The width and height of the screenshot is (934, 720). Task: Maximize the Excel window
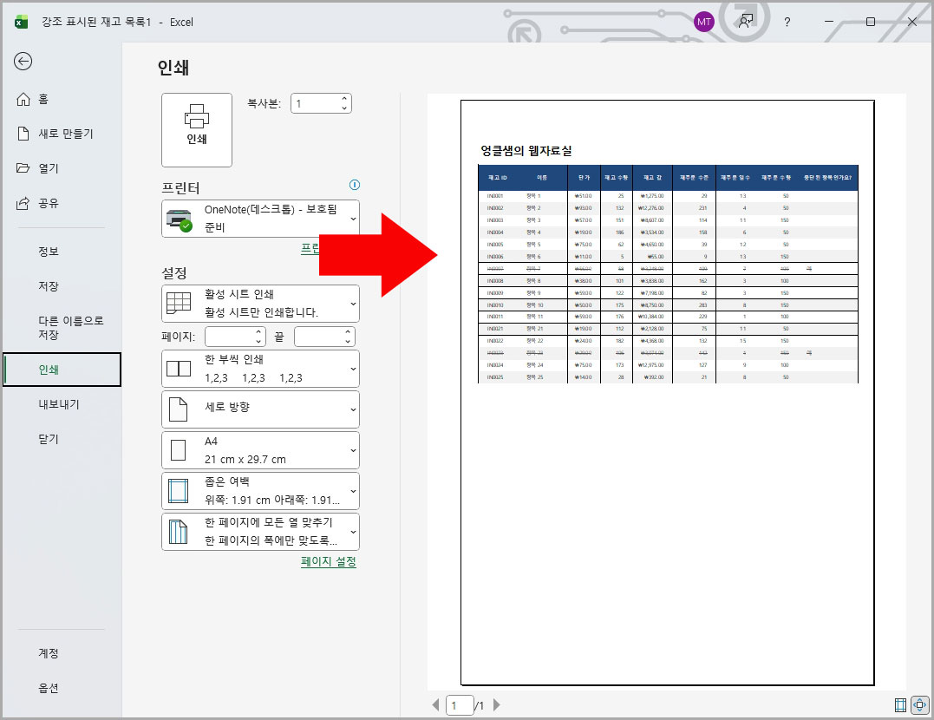pos(871,22)
